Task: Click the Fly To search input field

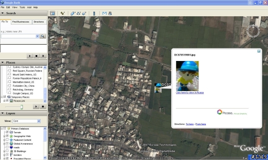Action: (18, 36)
